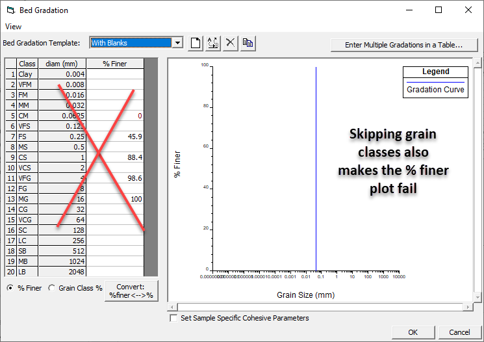Screen dimensions: 484x342
Task: Click the % Finer cell for FS
Action: click(x=115, y=137)
